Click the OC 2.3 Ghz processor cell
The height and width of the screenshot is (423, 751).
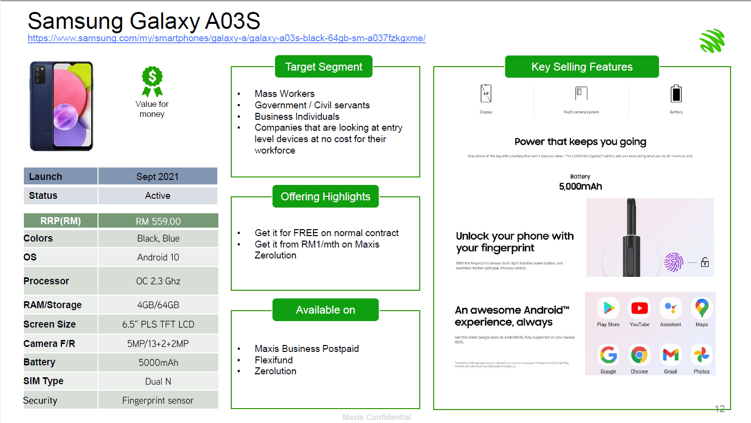158,281
